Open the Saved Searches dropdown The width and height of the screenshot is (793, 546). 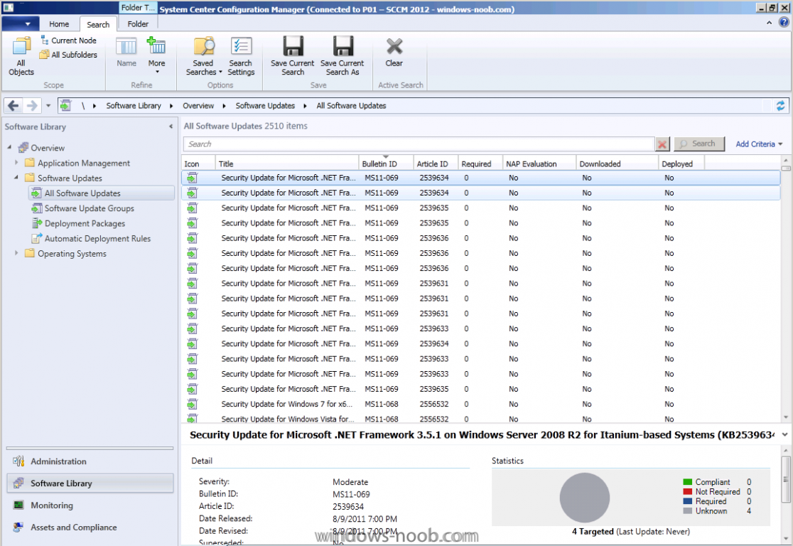[203, 55]
